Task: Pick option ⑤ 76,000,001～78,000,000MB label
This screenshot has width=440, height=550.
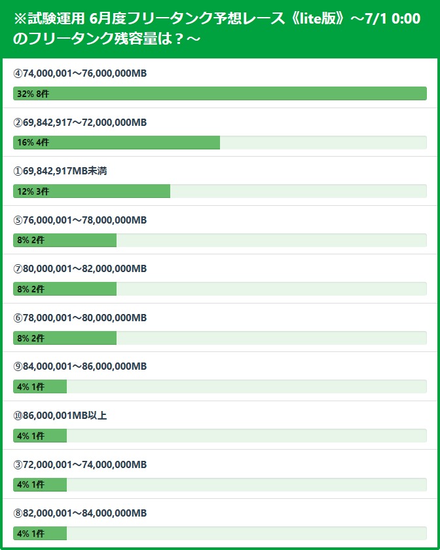Action: coord(80,220)
